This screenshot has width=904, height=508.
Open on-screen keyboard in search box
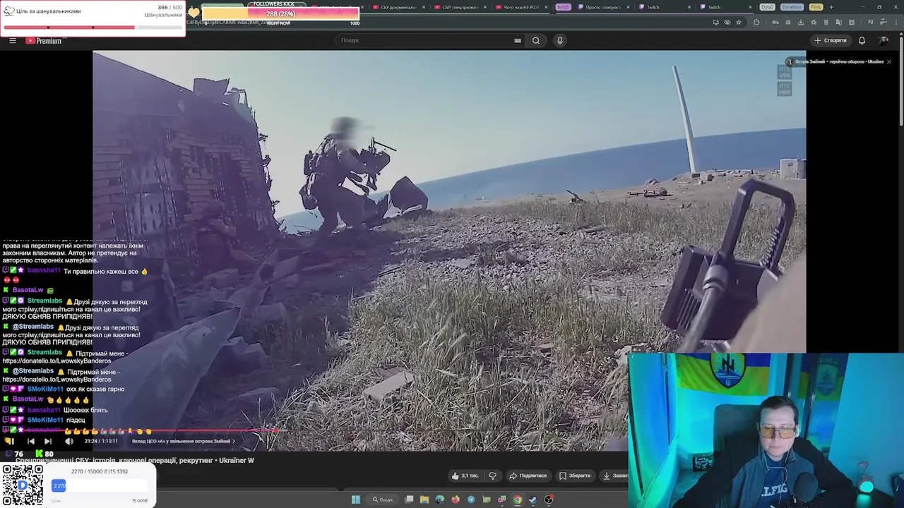[x=518, y=40]
